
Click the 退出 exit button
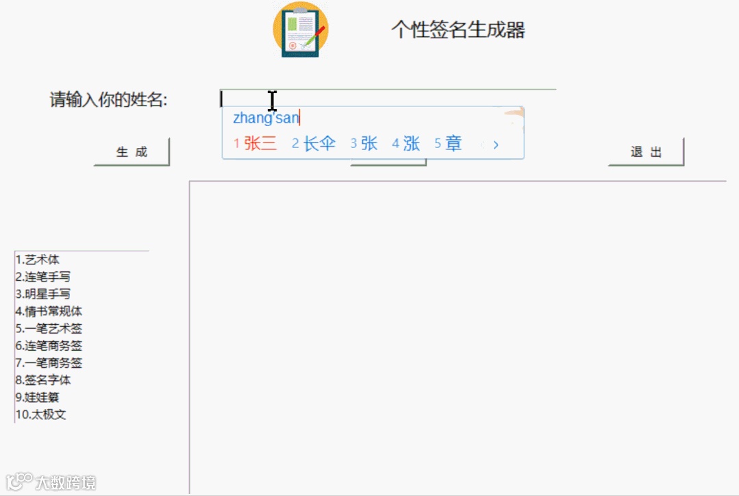646,152
